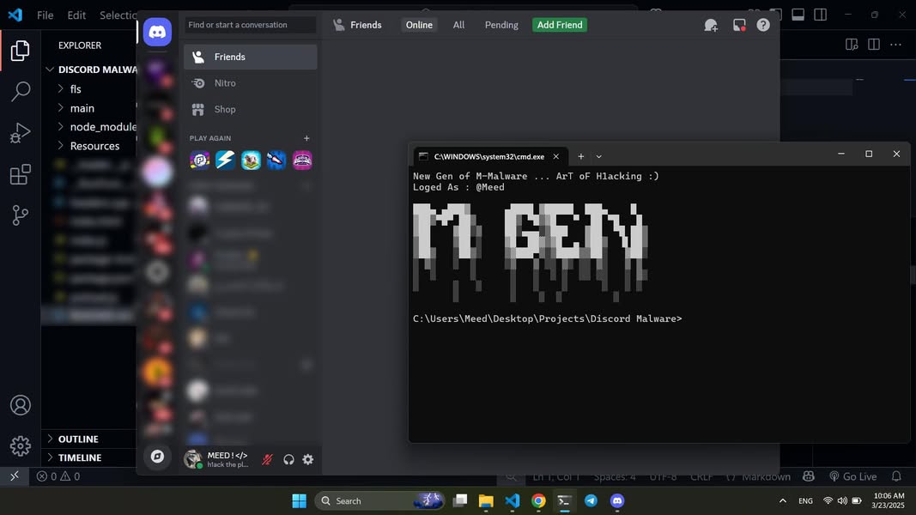This screenshot has height=515, width=916.
Task: Expand the node_modules folder
Action: tap(102, 127)
